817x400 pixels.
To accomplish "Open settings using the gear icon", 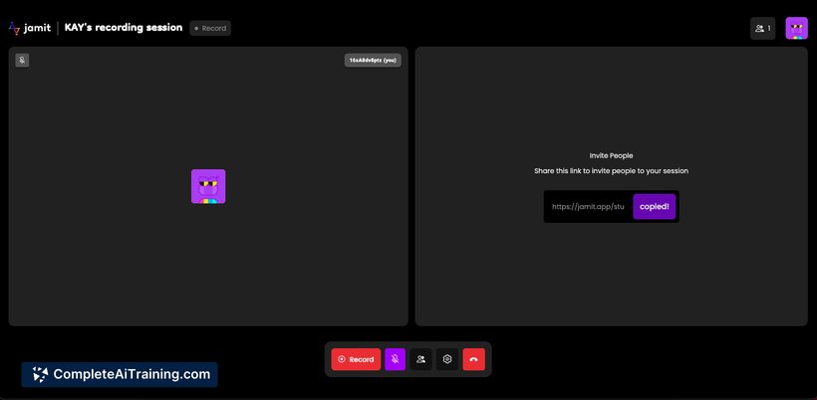I will pos(447,359).
